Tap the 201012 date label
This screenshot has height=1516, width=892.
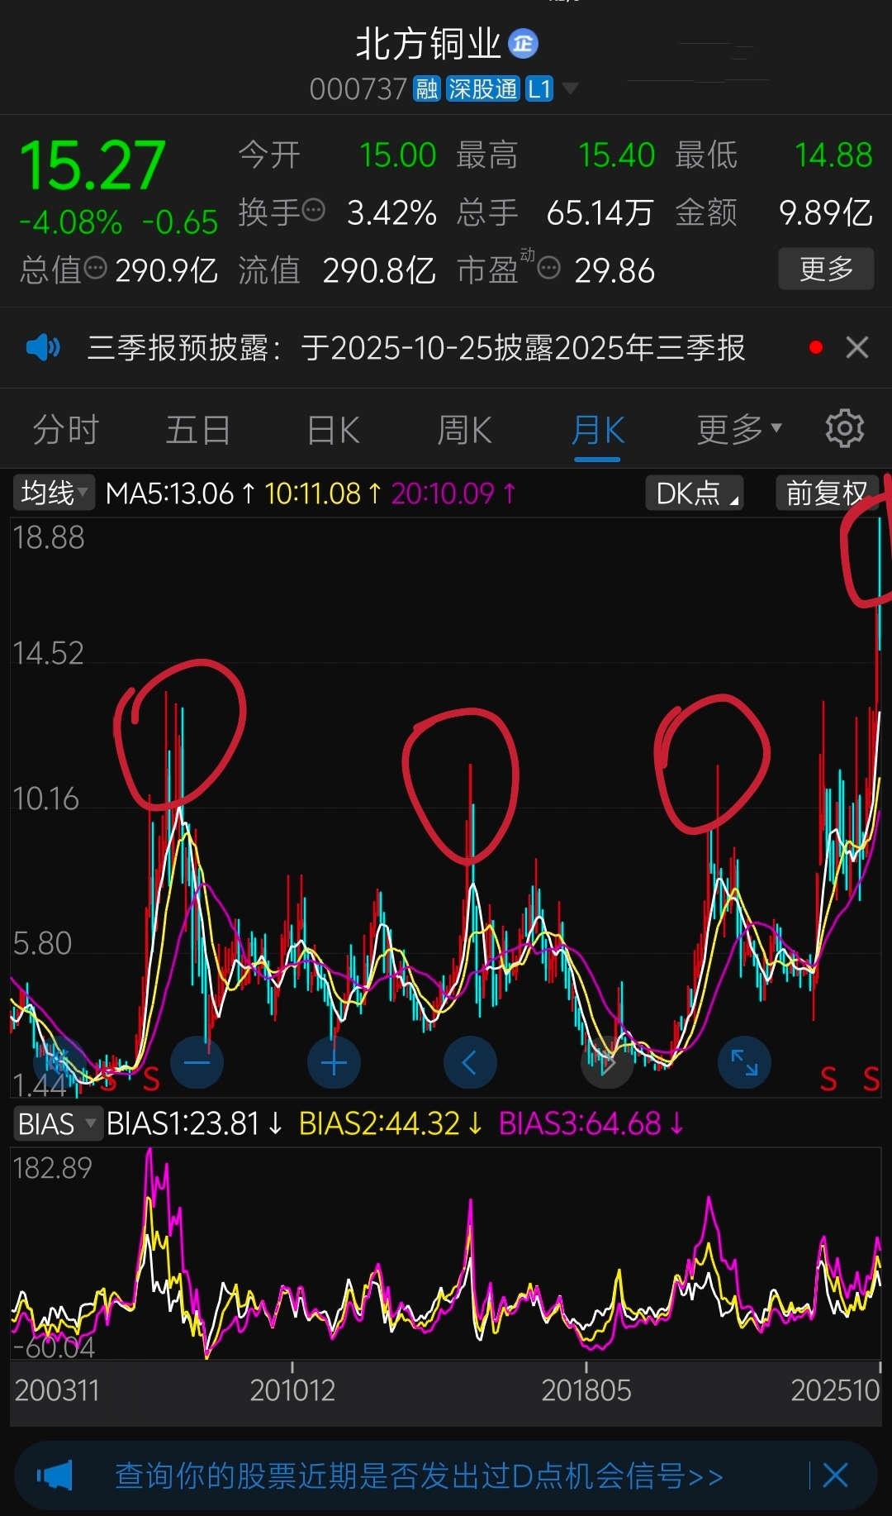(x=292, y=1390)
